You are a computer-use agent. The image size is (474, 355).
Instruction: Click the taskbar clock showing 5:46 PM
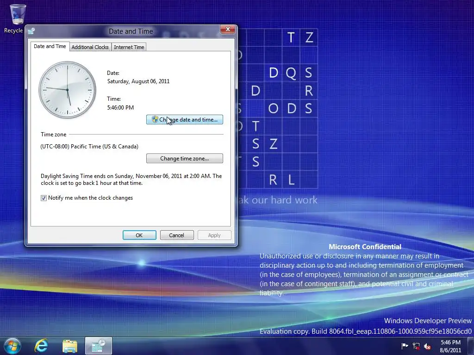tap(450, 346)
